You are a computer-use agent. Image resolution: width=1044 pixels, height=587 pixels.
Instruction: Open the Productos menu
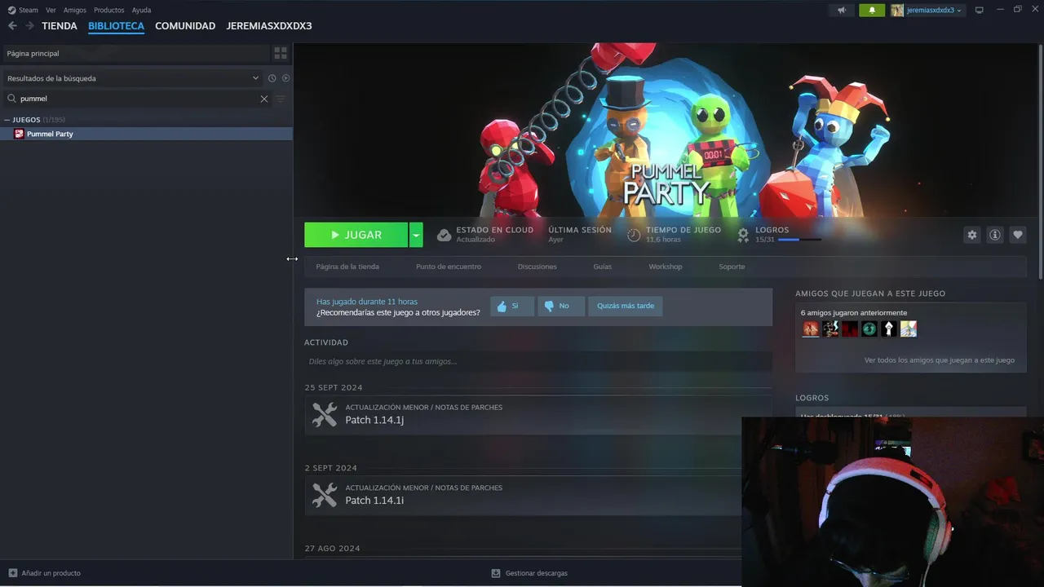tap(109, 10)
